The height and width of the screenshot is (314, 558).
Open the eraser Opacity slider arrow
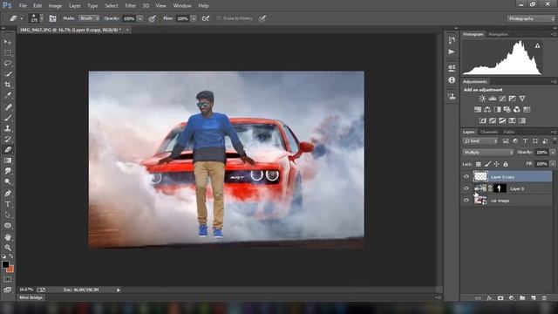click(x=140, y=18)
